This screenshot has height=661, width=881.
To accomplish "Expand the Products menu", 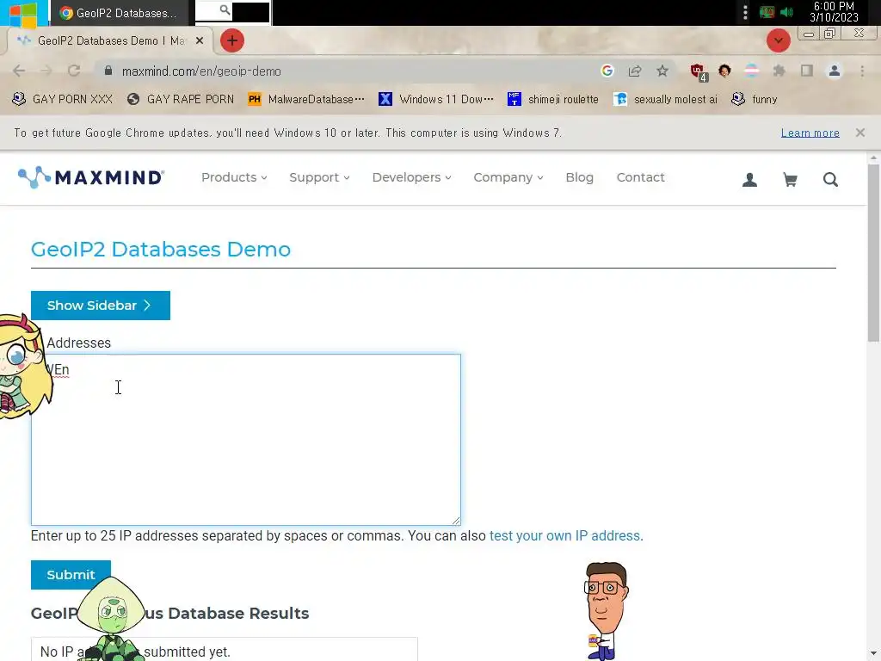I will tap(234, 177).
